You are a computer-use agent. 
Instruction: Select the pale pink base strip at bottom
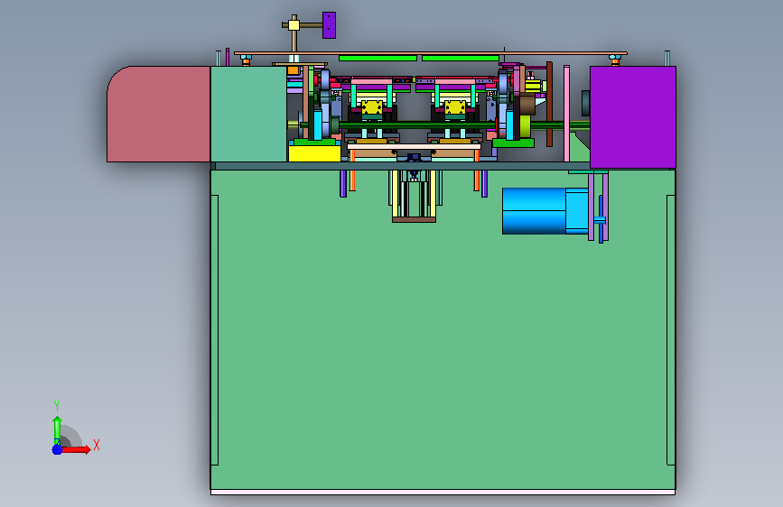pyautogui.click(x=443, y=493)
